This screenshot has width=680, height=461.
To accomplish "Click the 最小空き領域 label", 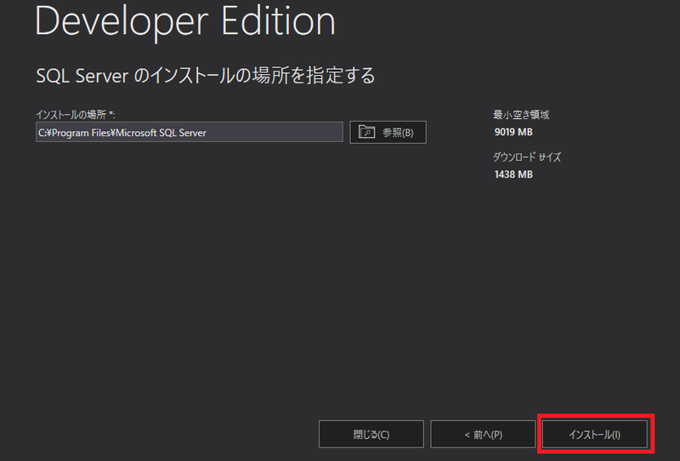I will point(521,115).
